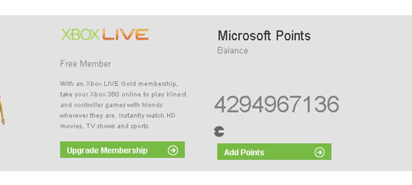The height and width of the screenshot is (185, 412).
Task: Click the Xbox LIVE logo
Action: pyautogui.click(x=105, y=35)
